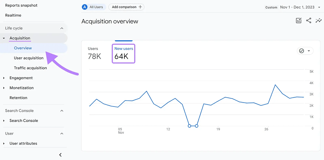The image size is (324, 160).
Task: Open the custom date range dropdown
Action: point(319,7)
